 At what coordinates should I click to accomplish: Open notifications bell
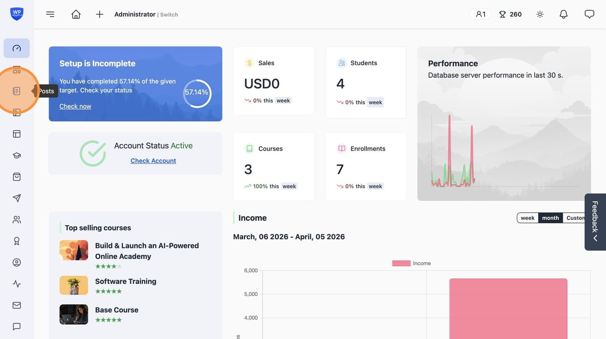(x=564, y=14)
